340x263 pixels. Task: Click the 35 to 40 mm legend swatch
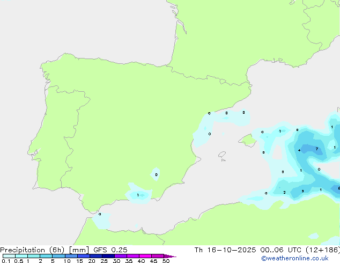tap(133, 256)
